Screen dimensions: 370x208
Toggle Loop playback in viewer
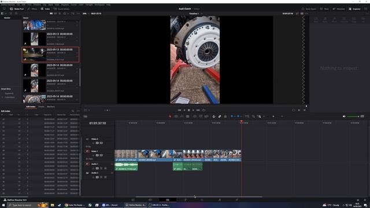pos(203,110)
